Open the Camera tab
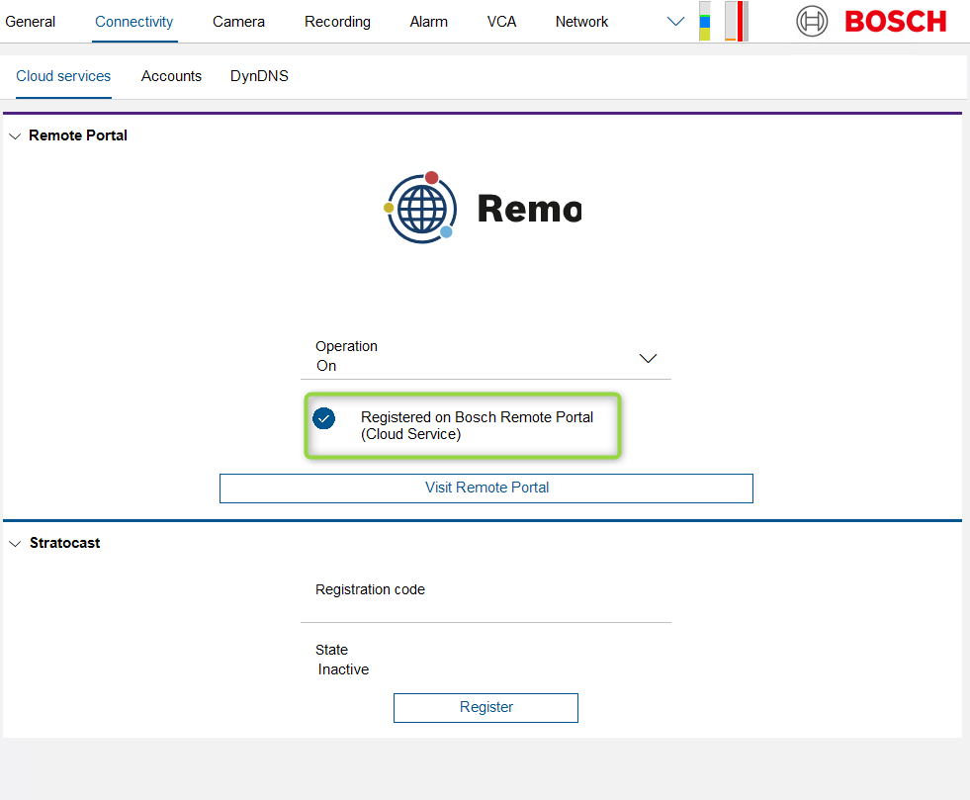 [238, 22]
